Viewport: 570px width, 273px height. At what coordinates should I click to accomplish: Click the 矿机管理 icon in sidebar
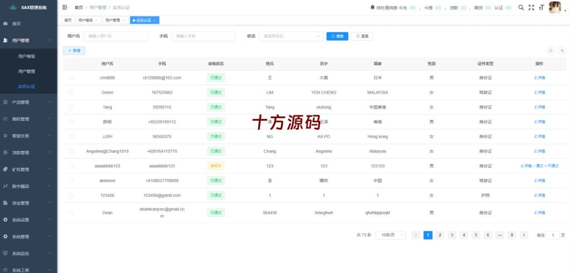(x=6, y=169)
